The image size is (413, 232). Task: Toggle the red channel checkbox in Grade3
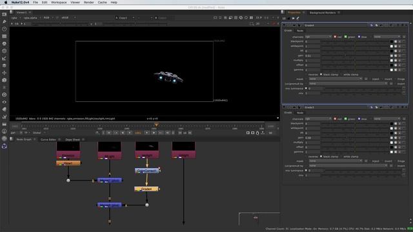pyautogui.click(x=335, y=119)
